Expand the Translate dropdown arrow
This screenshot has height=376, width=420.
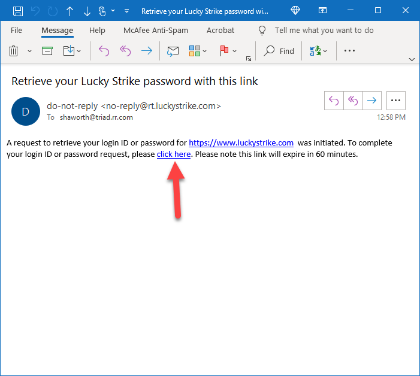point(325,51)
